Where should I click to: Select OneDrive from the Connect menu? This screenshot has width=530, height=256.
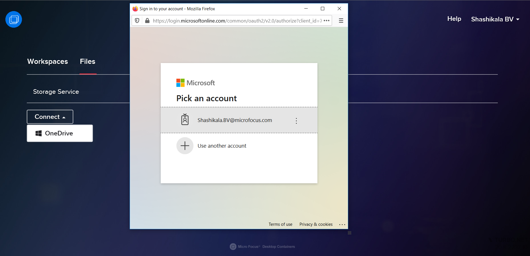coord(60,133)
